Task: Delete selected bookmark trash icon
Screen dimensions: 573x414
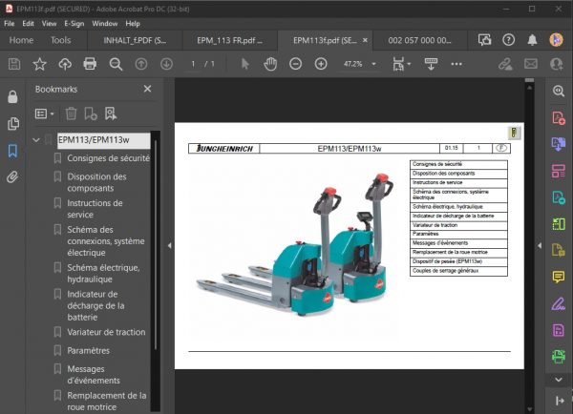Action: pyautogui.click(x=71, y=114)
